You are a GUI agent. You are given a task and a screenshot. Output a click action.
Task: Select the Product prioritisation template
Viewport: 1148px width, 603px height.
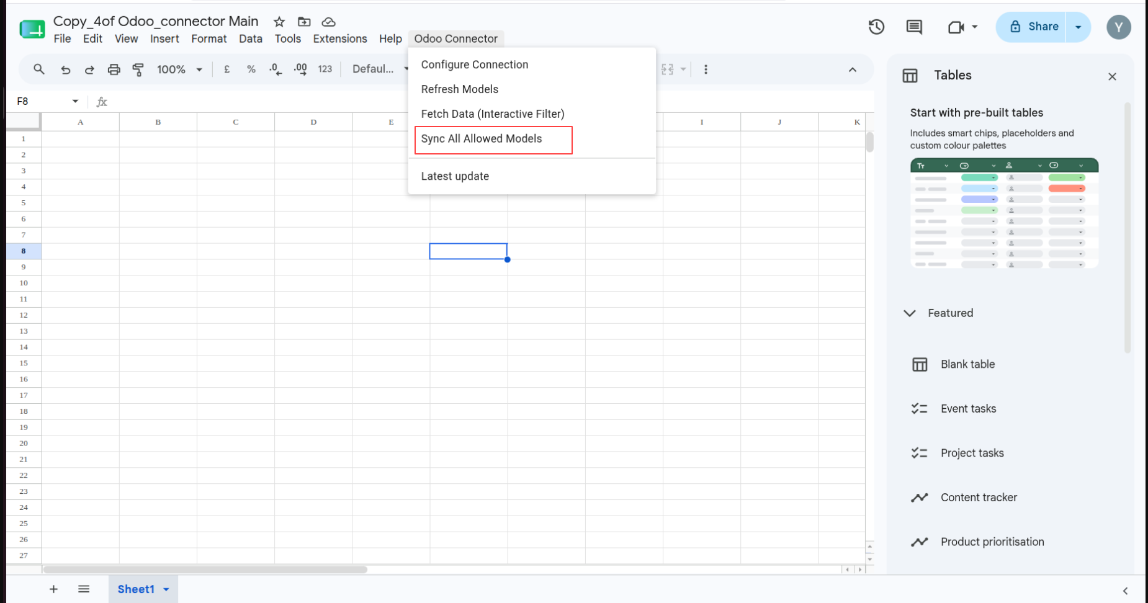(x=992, y=542)
